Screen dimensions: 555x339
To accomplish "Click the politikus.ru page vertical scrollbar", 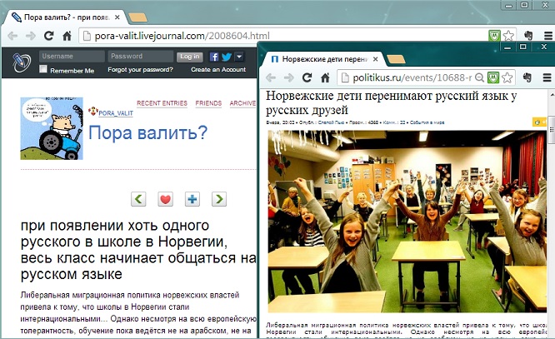I will [551, 208].
